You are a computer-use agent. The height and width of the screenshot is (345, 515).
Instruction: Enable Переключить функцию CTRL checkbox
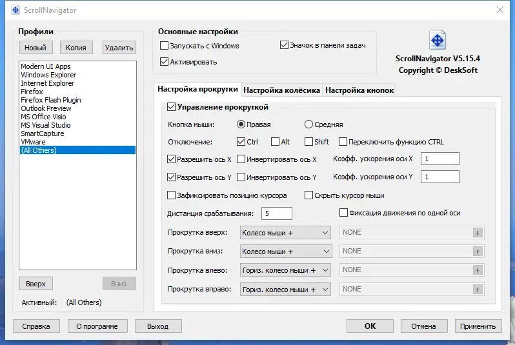(343, 141)
